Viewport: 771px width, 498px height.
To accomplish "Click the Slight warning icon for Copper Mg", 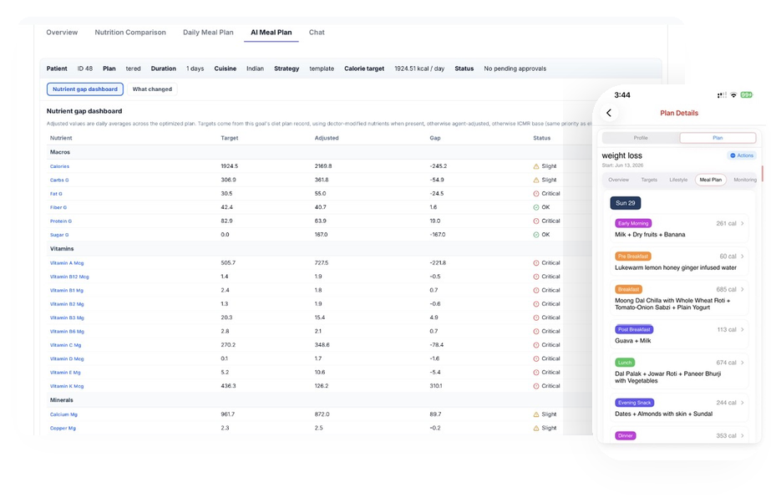I will click(x=536, y=428).
